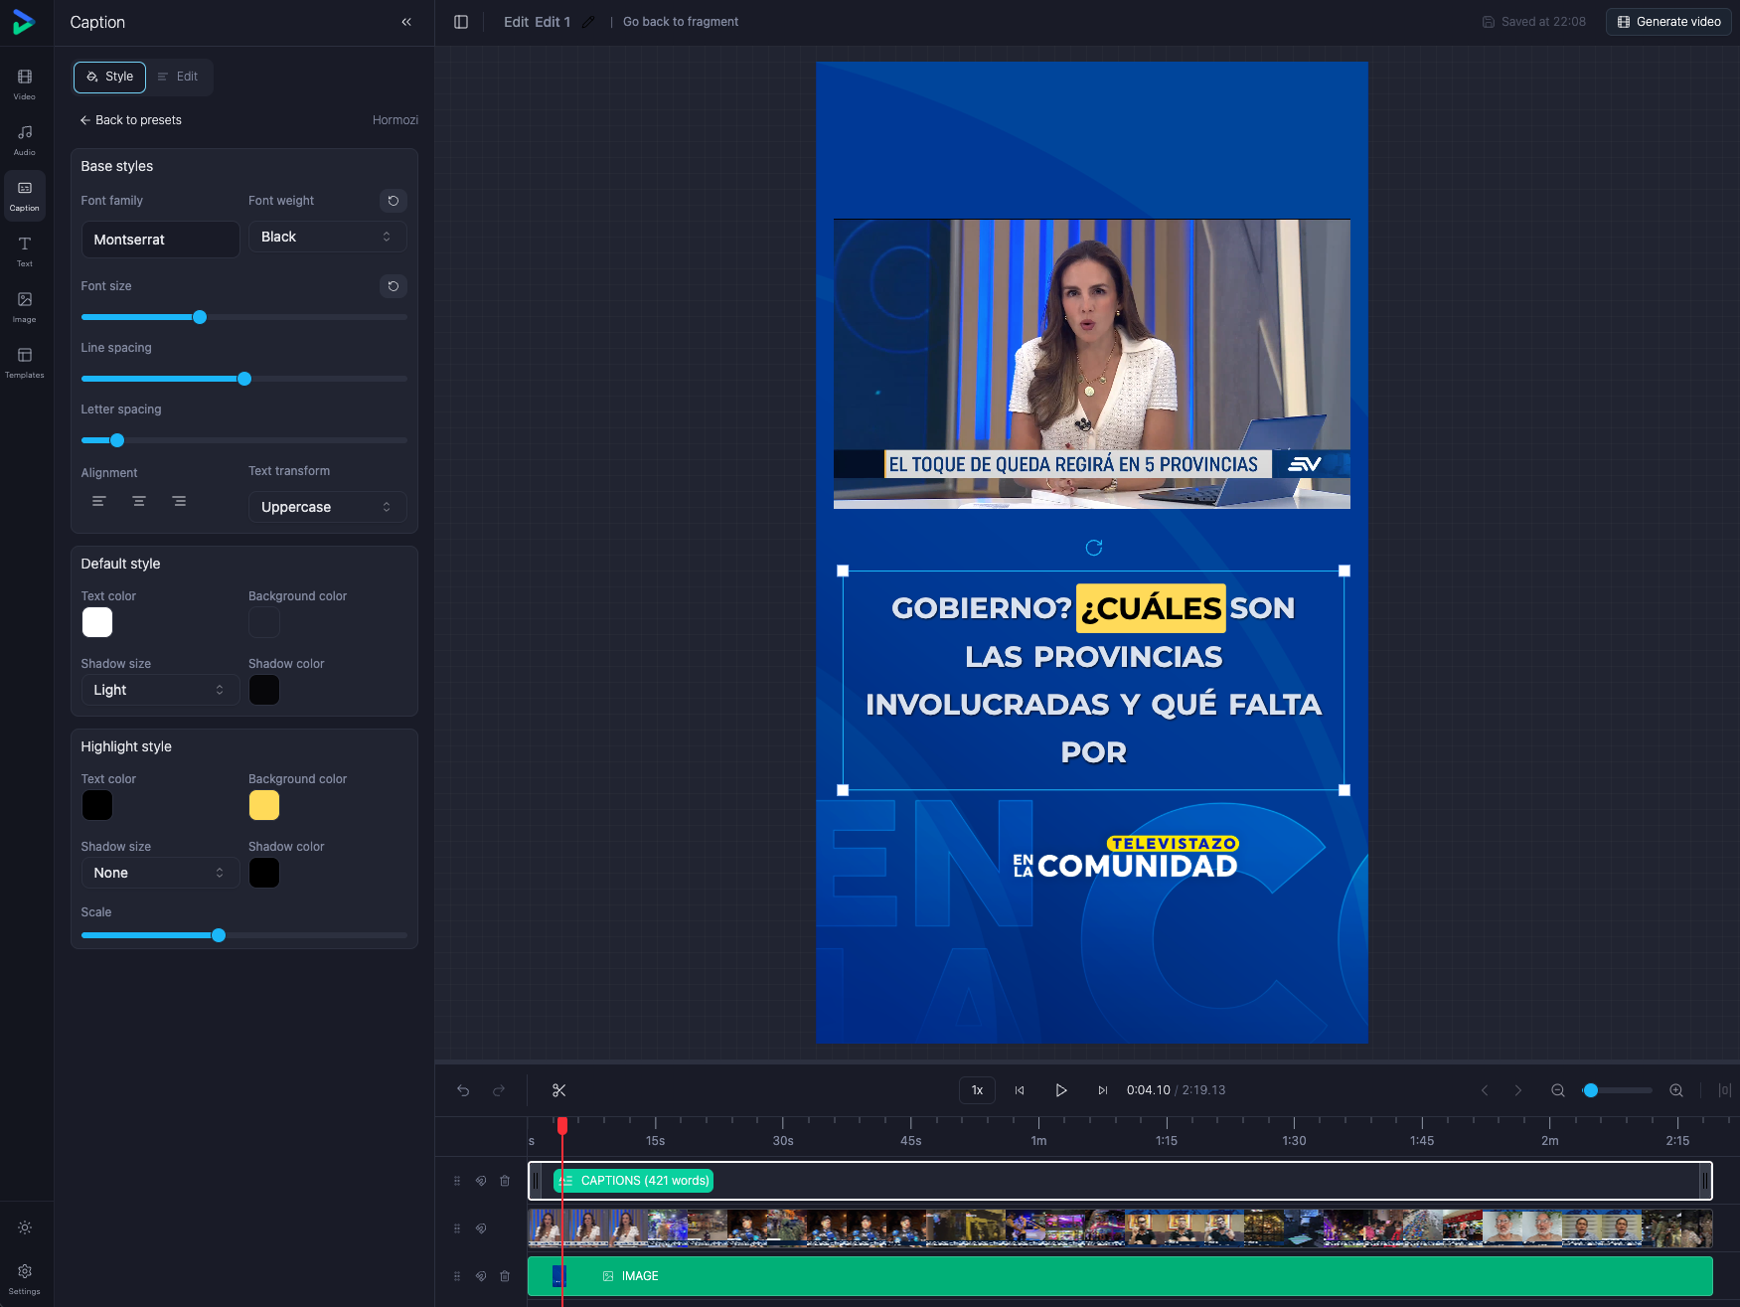1740x1307 pixels.
Task: Zoom out the timeline
Action: pyautogui.click(x=1558, y=1090)
